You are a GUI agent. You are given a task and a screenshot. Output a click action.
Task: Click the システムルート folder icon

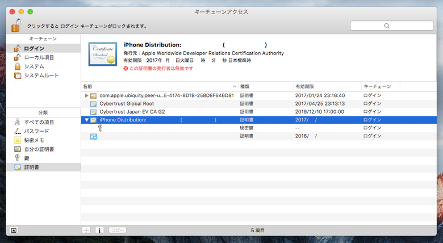coord(18,76)
